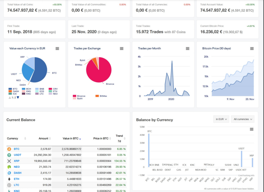This screenshot has height=192, width=264.
Task: Open the XRP currency link
Action: pos(17,161)
